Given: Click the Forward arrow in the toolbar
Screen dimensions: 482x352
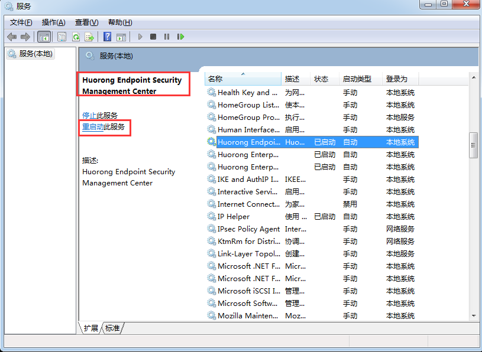Looking at the screenshot, I should (25, 37).
